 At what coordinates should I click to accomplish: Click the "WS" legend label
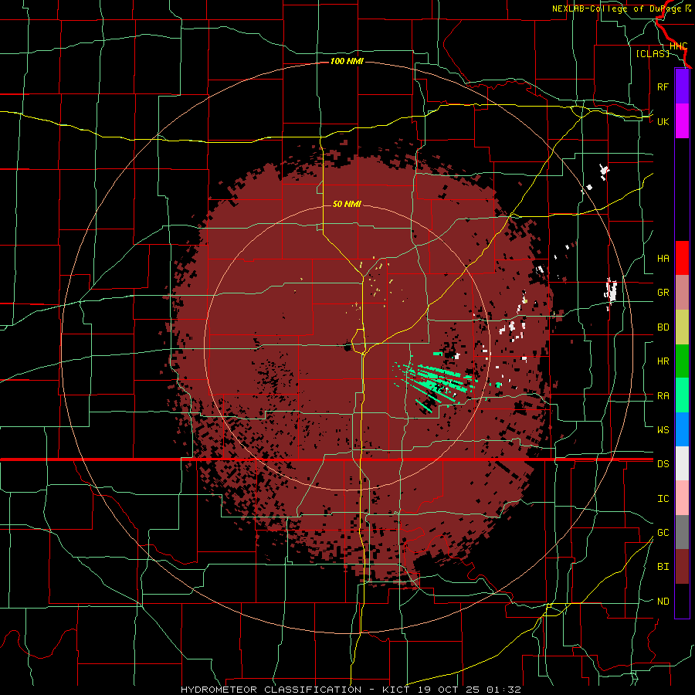click(663, 429)
